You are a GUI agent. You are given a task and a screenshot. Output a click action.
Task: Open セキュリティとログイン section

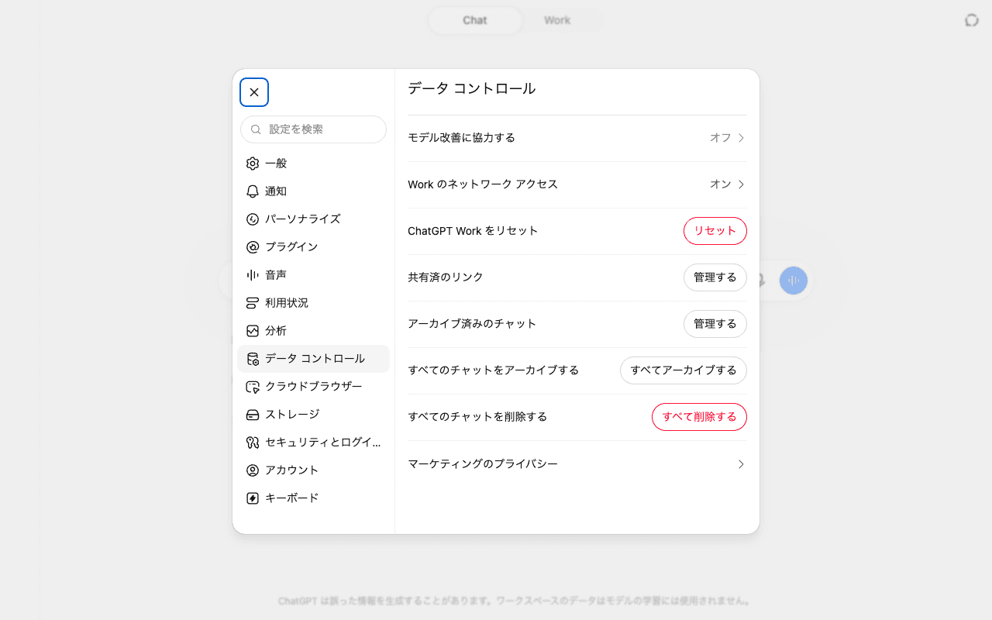coord(313,443)
